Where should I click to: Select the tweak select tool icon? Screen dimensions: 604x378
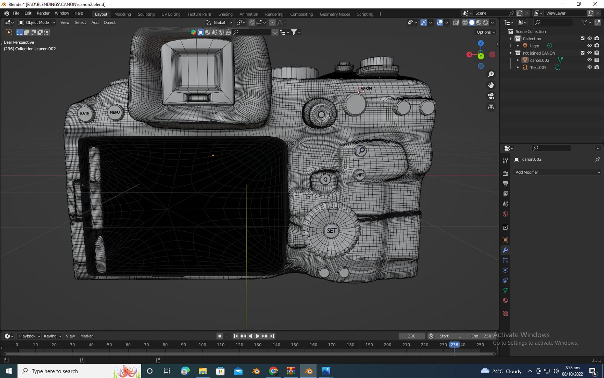pyautogui.click(x=9, y=32)
